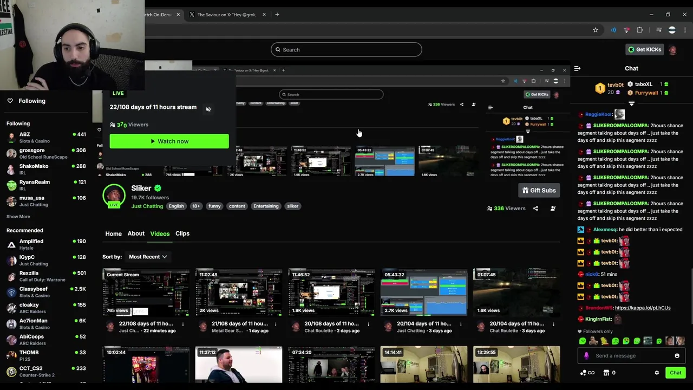
Task: Unmute the mini player preview
Action: pos(208,109)
